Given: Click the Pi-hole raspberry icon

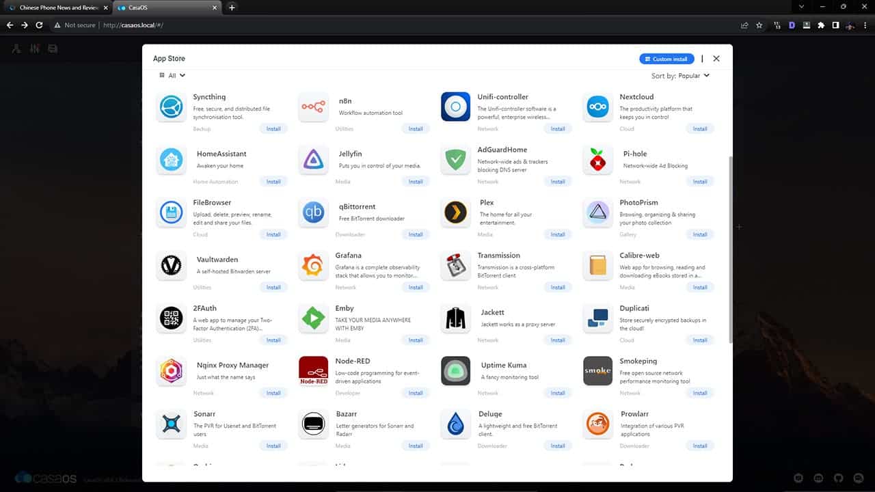Looking at the screenshot, I should (x=597, y=161).
